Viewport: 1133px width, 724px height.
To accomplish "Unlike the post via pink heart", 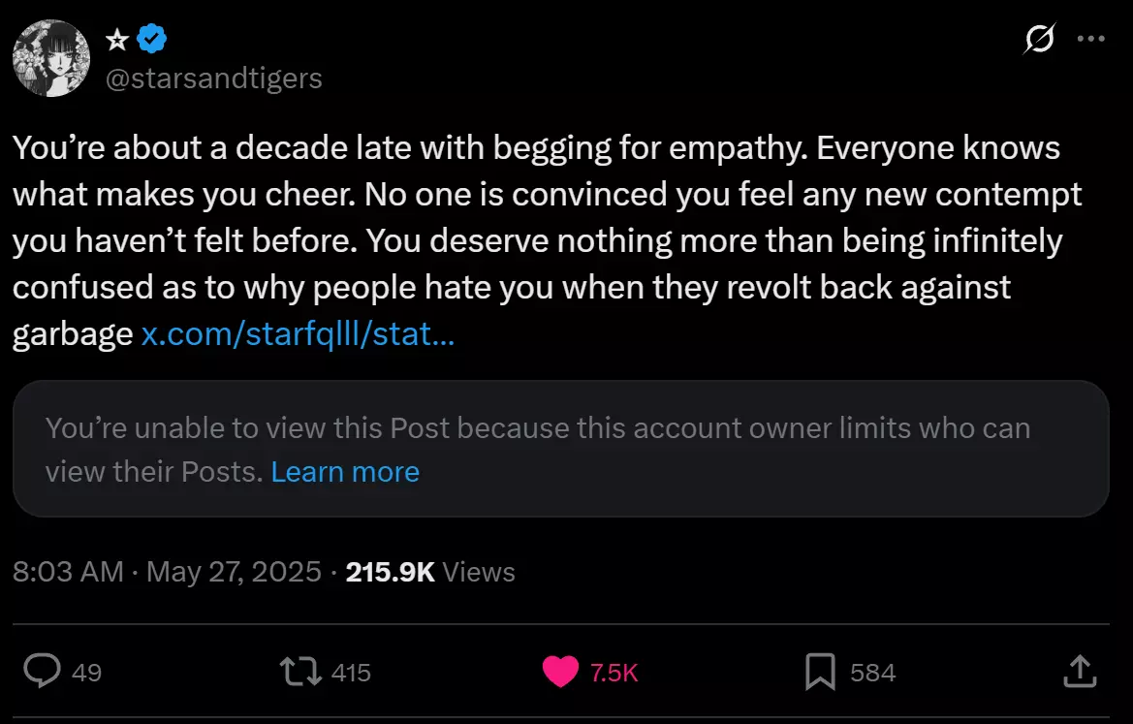I will pyautogui.click(x=560, y=672).
